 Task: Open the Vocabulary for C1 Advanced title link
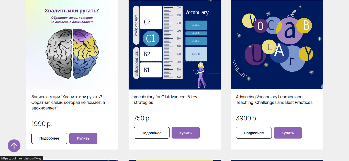(165, 100)
